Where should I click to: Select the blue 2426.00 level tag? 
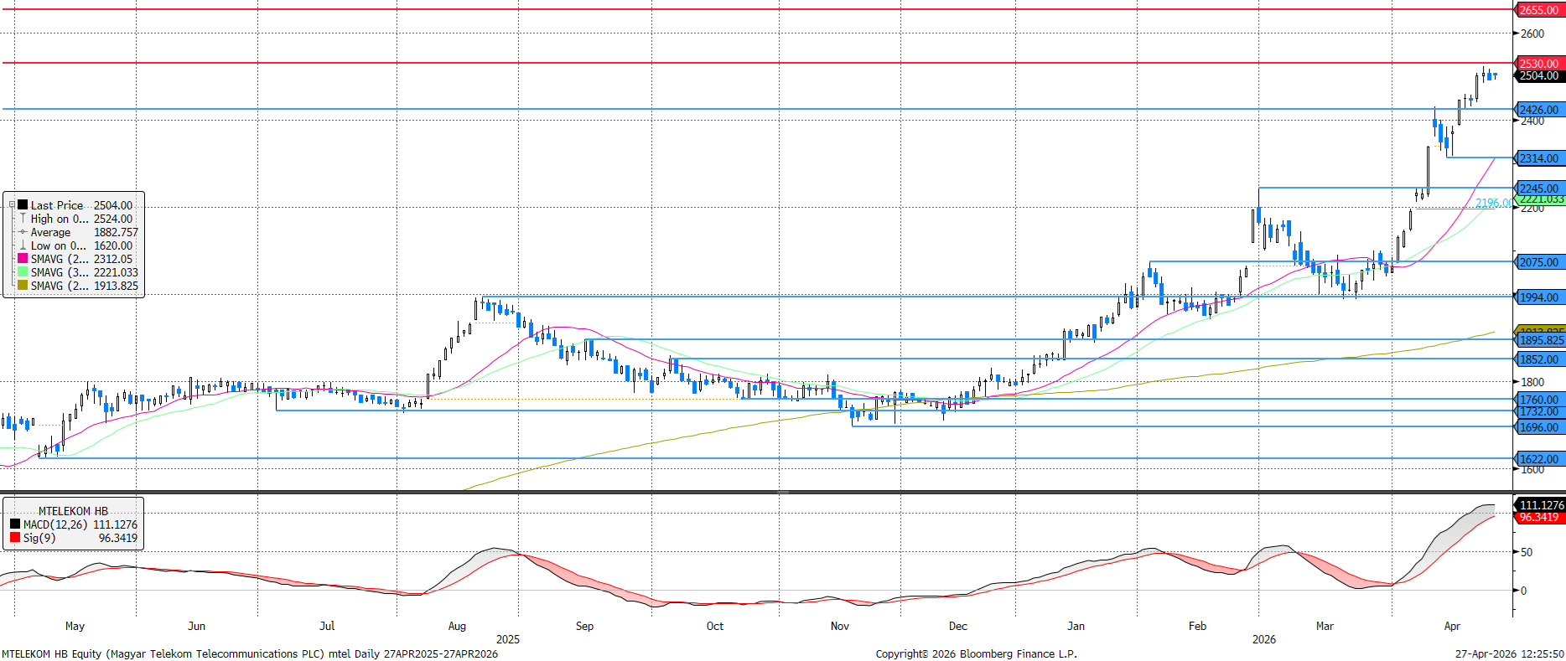1539,110
